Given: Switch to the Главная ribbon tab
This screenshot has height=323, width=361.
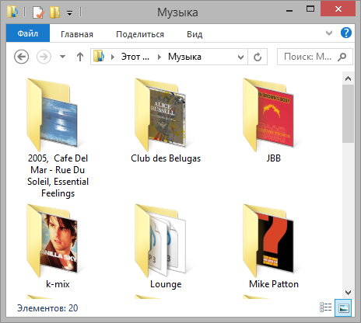Looking at the screenshot, I should (x=77, y=34).
